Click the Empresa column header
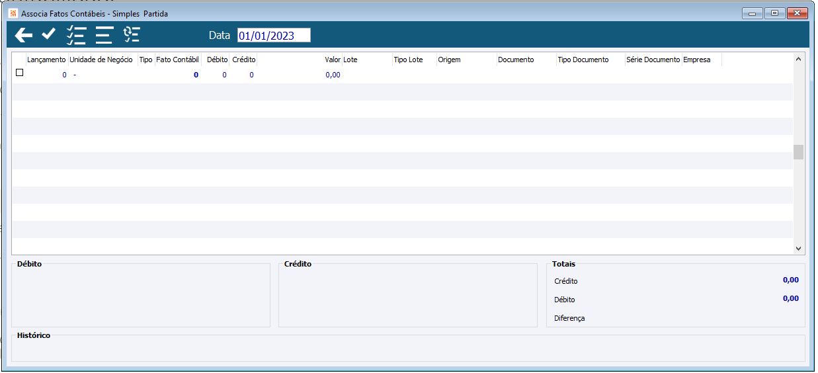Viewport: 818px width, 373px height. pos(702,60)
